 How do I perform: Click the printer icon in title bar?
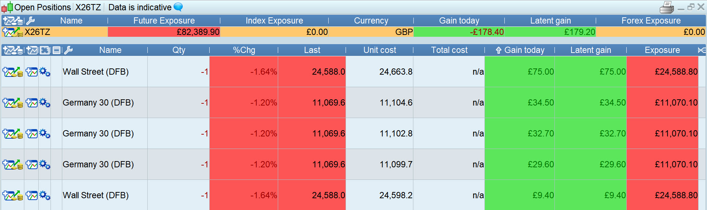coord(666,7)
